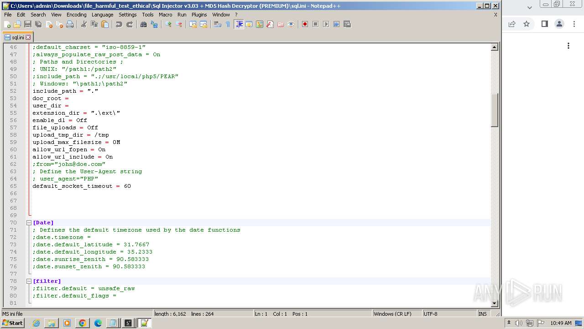Click the Close All toolbar icon
The image size is (584, 329).
[59, 24]
